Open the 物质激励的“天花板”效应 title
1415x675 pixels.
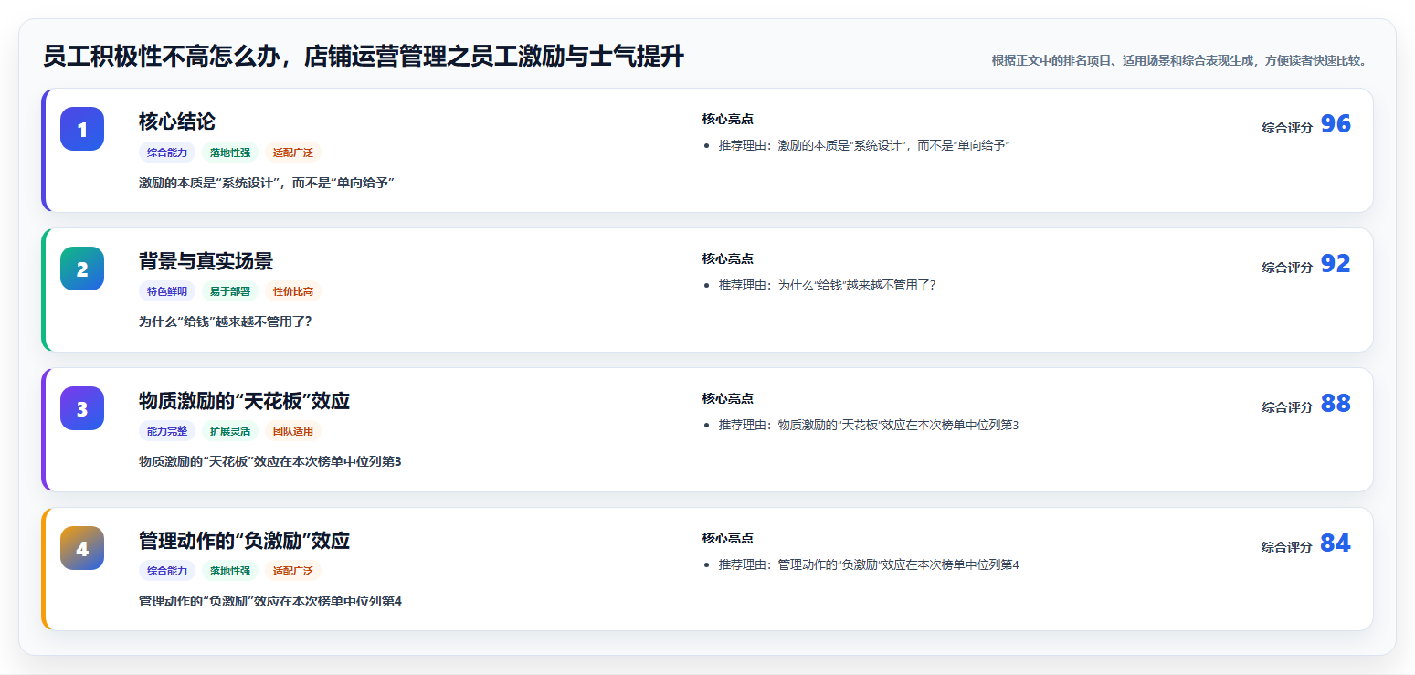click(244, 401)
